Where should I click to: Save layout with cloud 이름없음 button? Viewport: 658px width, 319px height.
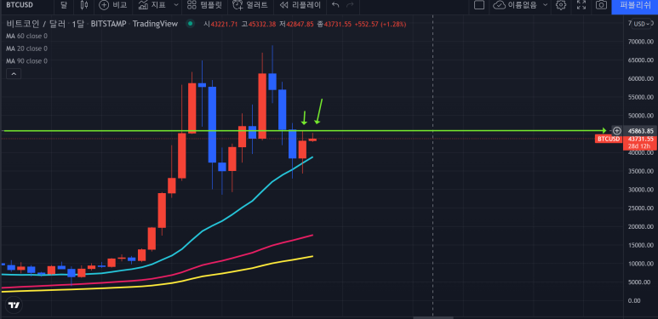[516, 5]
